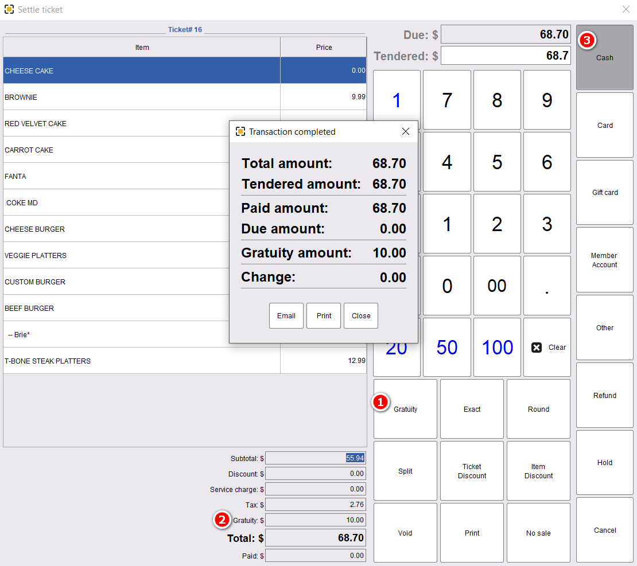Click the Round button
637x566 pixels.
point(538,409)
